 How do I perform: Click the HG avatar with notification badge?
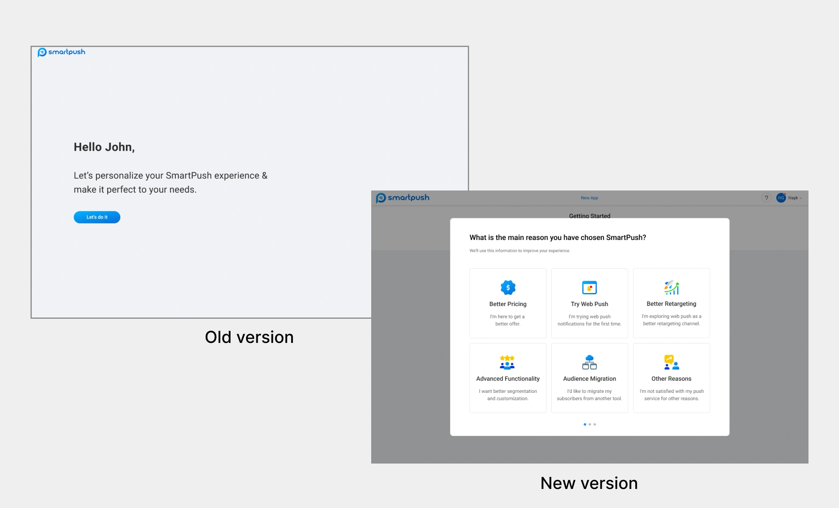click(x=781, y=198)
